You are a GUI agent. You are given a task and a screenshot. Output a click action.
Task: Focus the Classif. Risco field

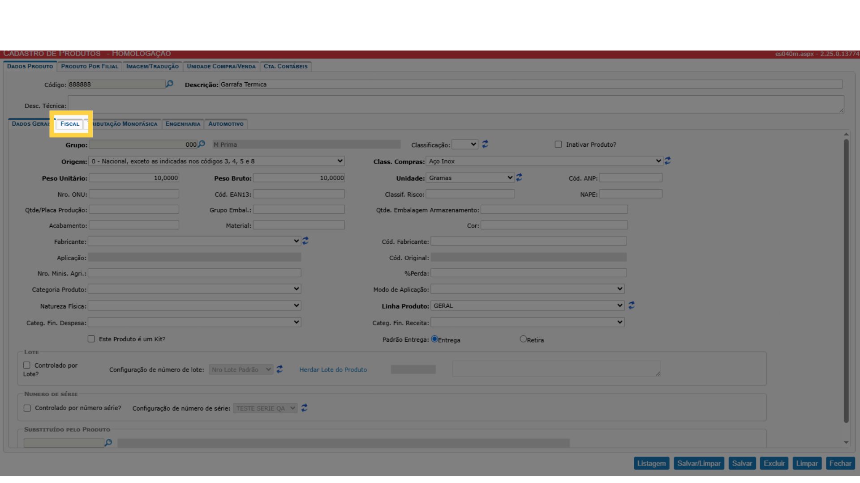(470, 194)
